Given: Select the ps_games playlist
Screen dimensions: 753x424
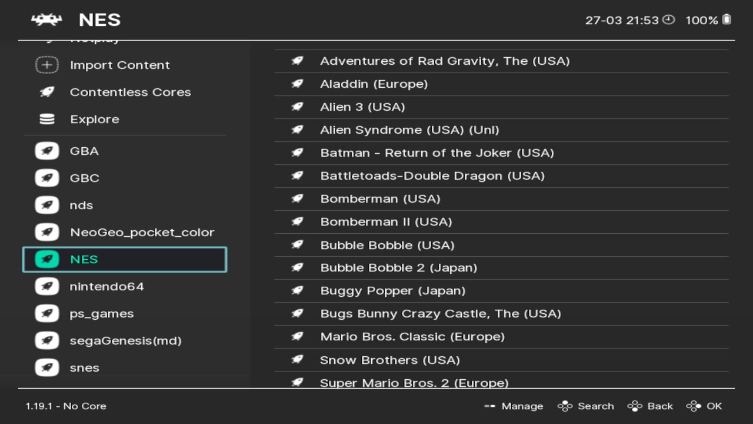Looking at the screenshot, I should 125,313.
